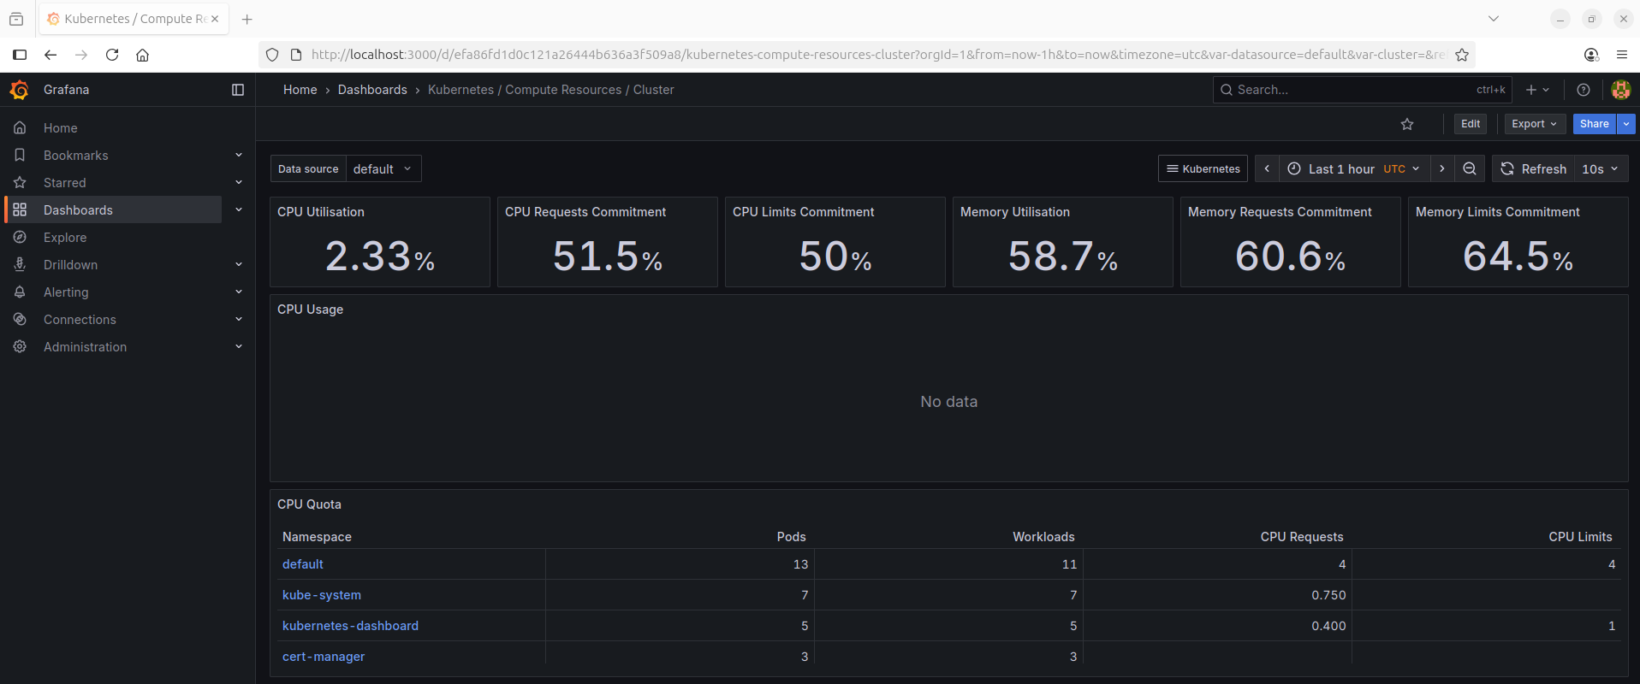Toggle the sidebar dock menu button
The image size is (1640, 684).
click(x=238, y=90)
